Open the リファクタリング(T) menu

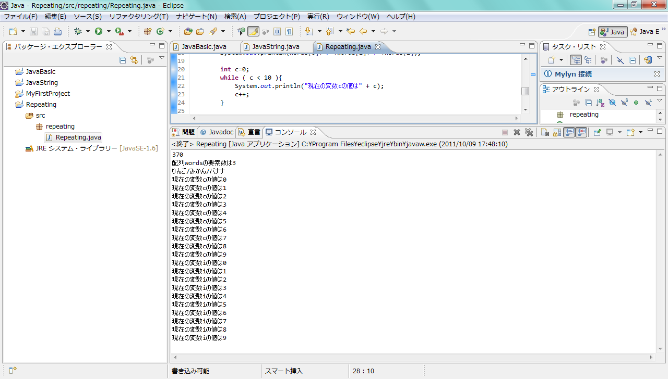coord(139,17)
